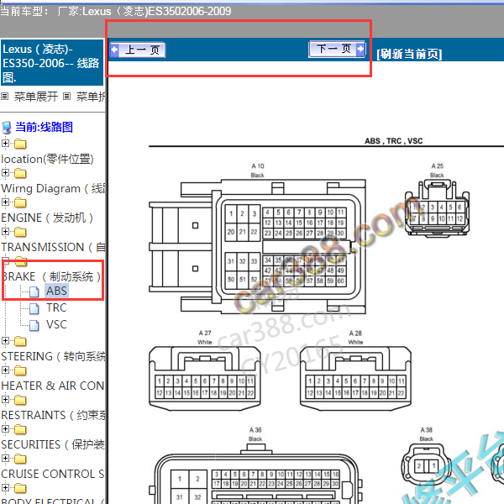
Task: Expand the location(零件位置) folder node
Action: pos(5,143)
